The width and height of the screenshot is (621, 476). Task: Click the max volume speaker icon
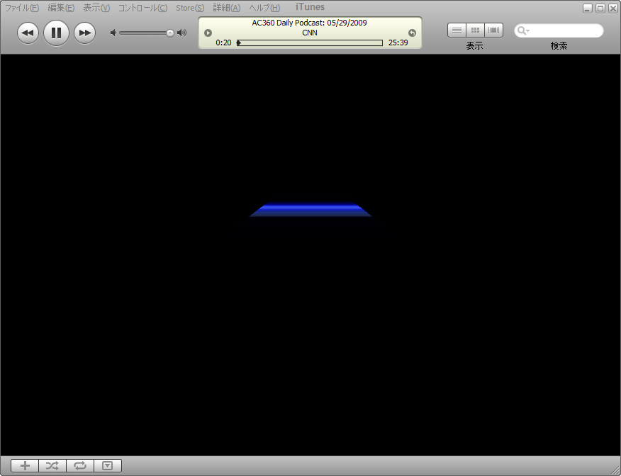tap(181, 33)
